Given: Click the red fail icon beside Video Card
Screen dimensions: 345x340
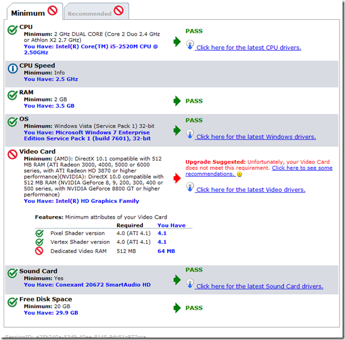Looking at the screenshot, I should [13, 155].
